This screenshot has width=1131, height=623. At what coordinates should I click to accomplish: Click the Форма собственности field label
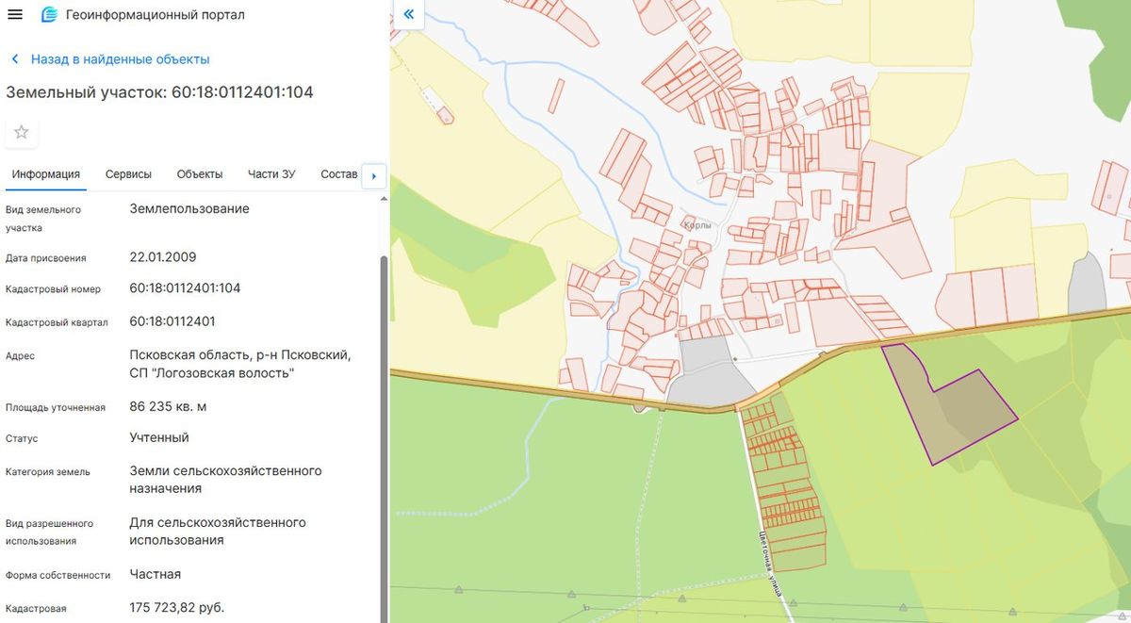coord(58,575)
